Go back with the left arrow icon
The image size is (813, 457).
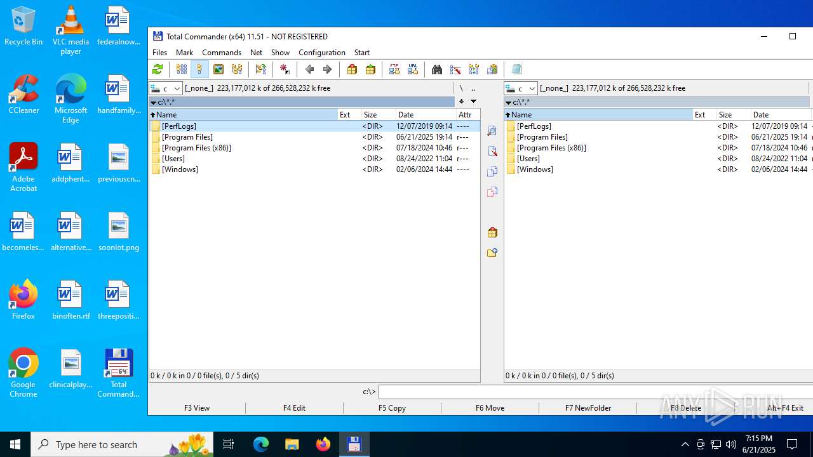click(309, 69)
